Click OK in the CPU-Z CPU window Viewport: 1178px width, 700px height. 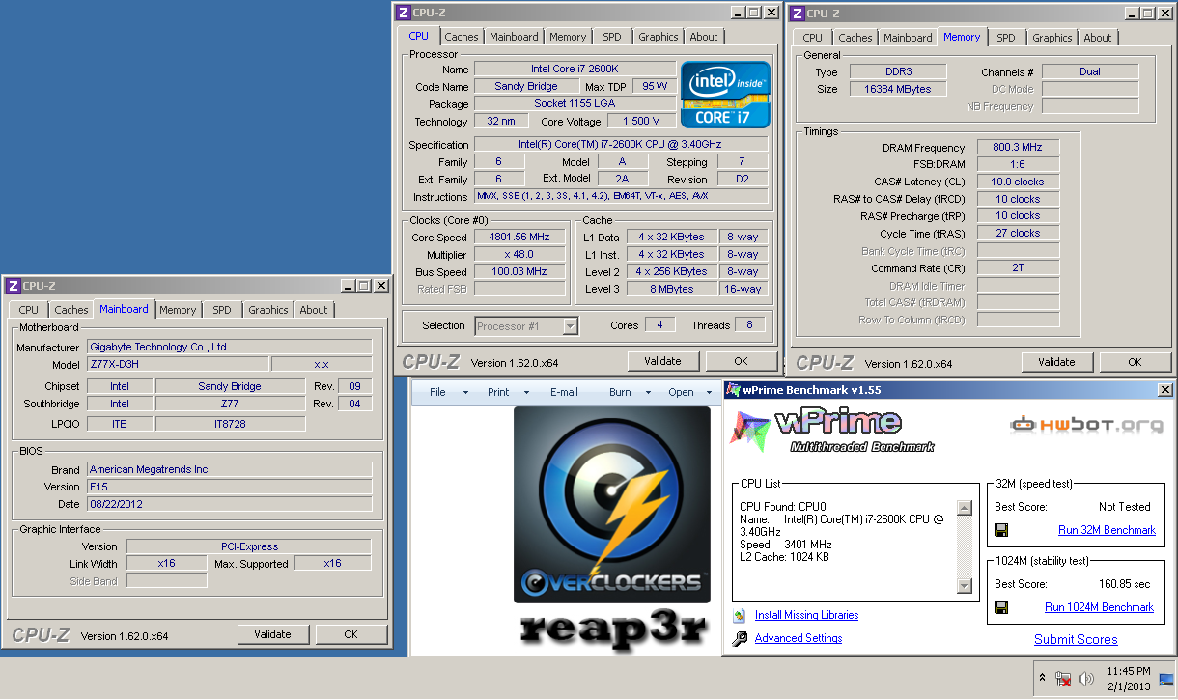741,361
